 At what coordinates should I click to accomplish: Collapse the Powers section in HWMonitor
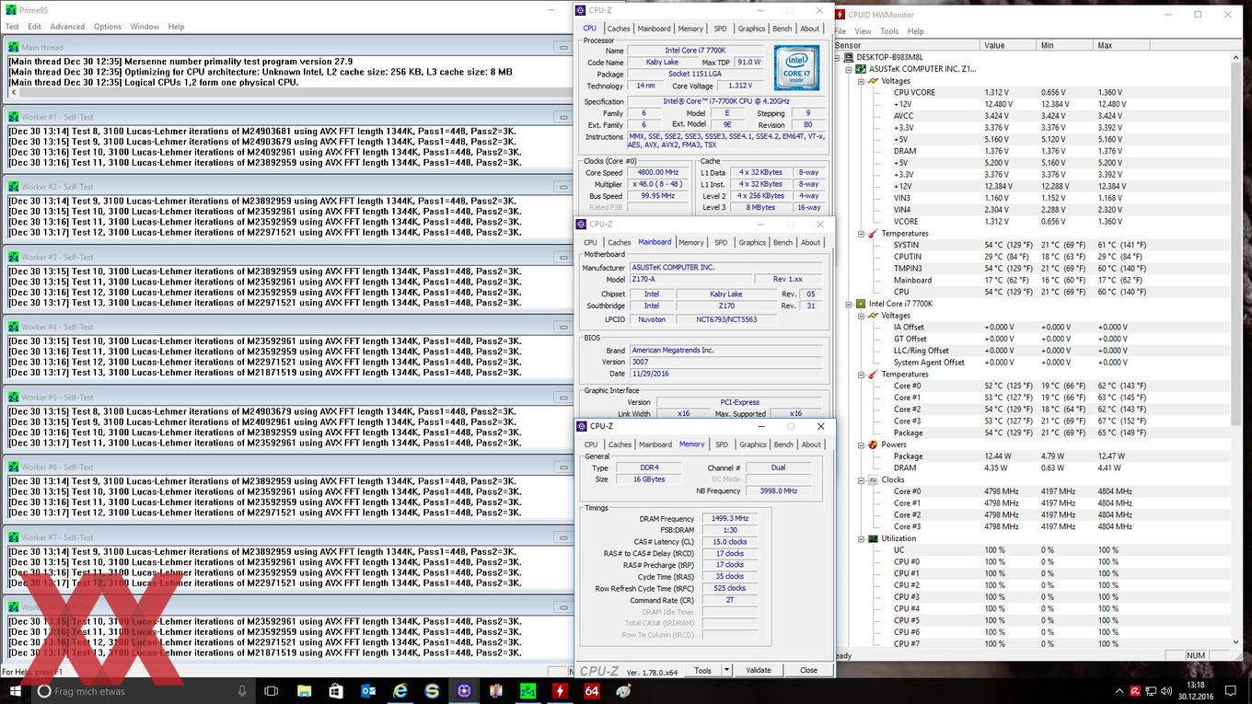point(862,444)
